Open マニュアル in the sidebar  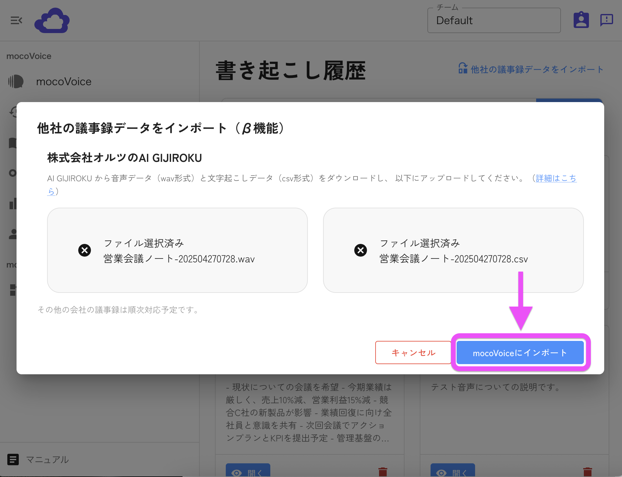[47, 460]
